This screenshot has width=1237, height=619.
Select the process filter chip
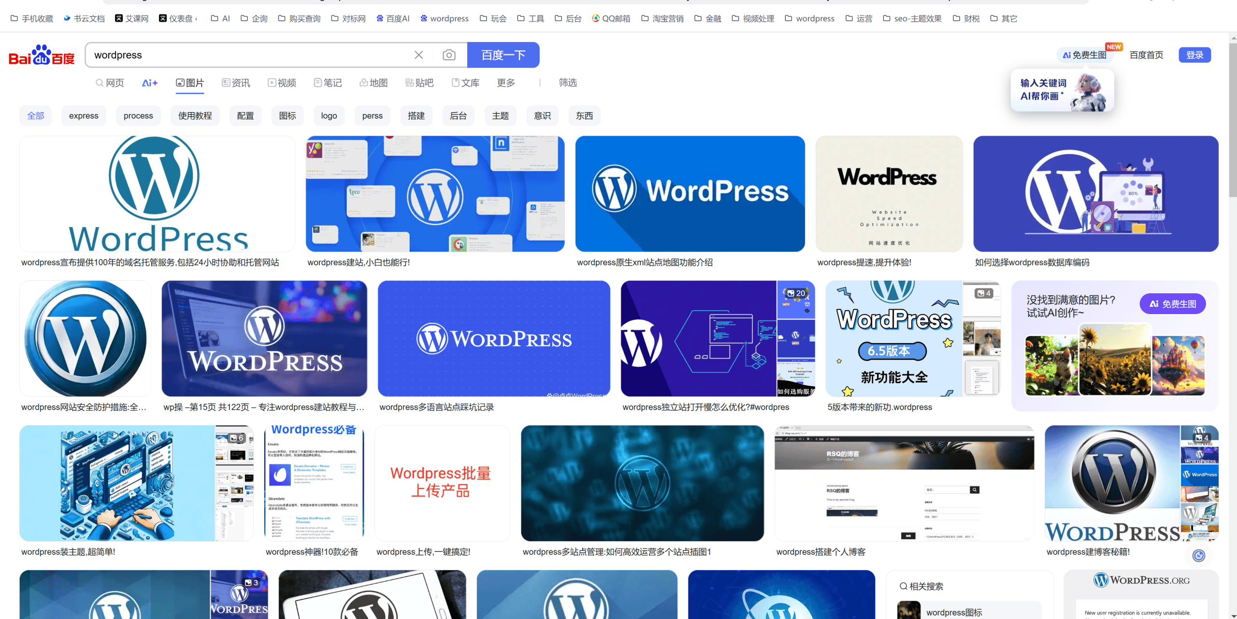point(138,116)
